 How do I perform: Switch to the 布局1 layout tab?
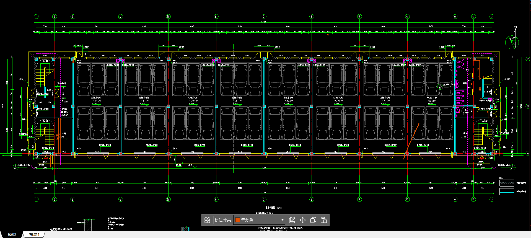pyautogui.click(x=34, y=234)
